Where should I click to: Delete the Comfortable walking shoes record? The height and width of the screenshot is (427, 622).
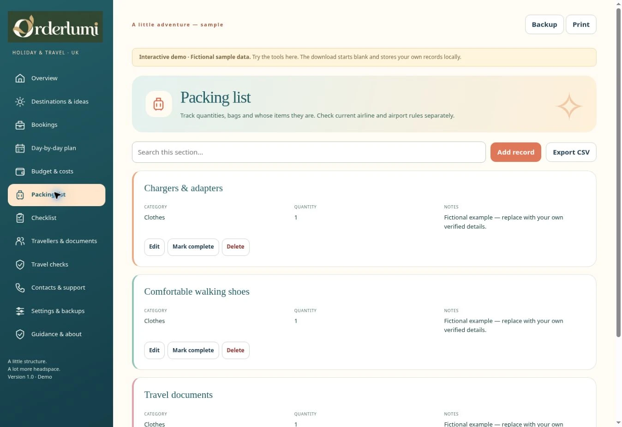point(235,350)
